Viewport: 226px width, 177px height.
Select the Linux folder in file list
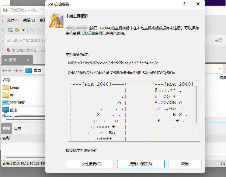click(x=14, y=87)
